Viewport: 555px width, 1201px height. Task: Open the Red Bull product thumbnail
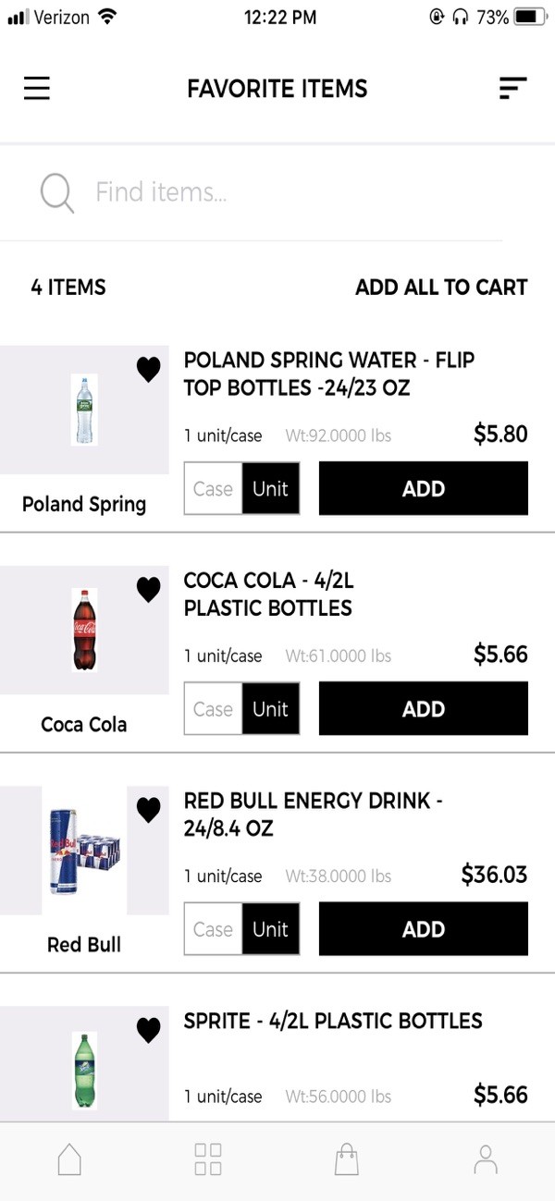point(84,852)
